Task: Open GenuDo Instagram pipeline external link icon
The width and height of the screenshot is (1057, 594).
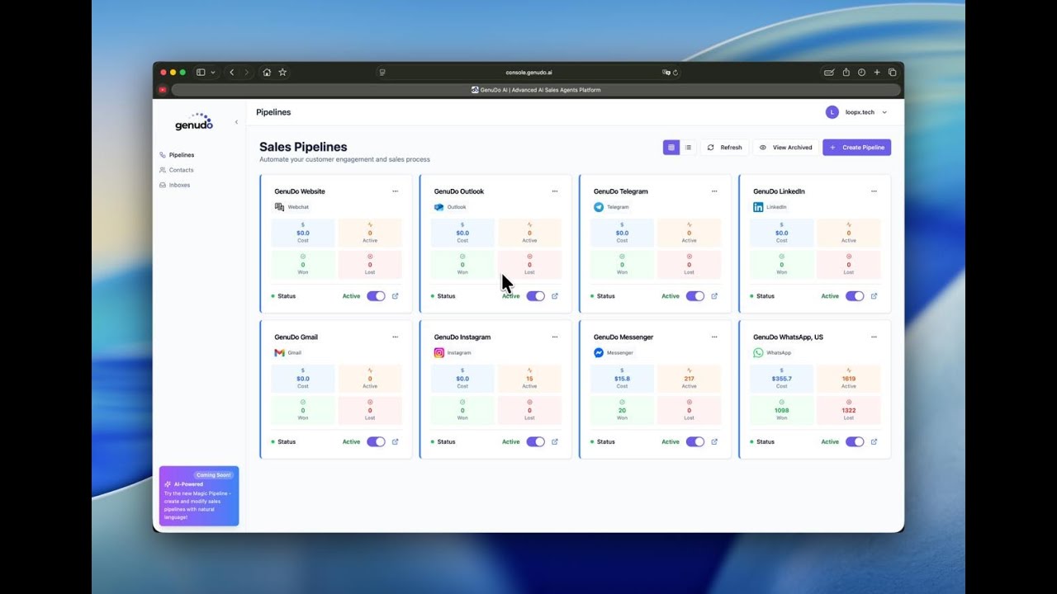Action: pyautogui.click(x=554, y=441)
